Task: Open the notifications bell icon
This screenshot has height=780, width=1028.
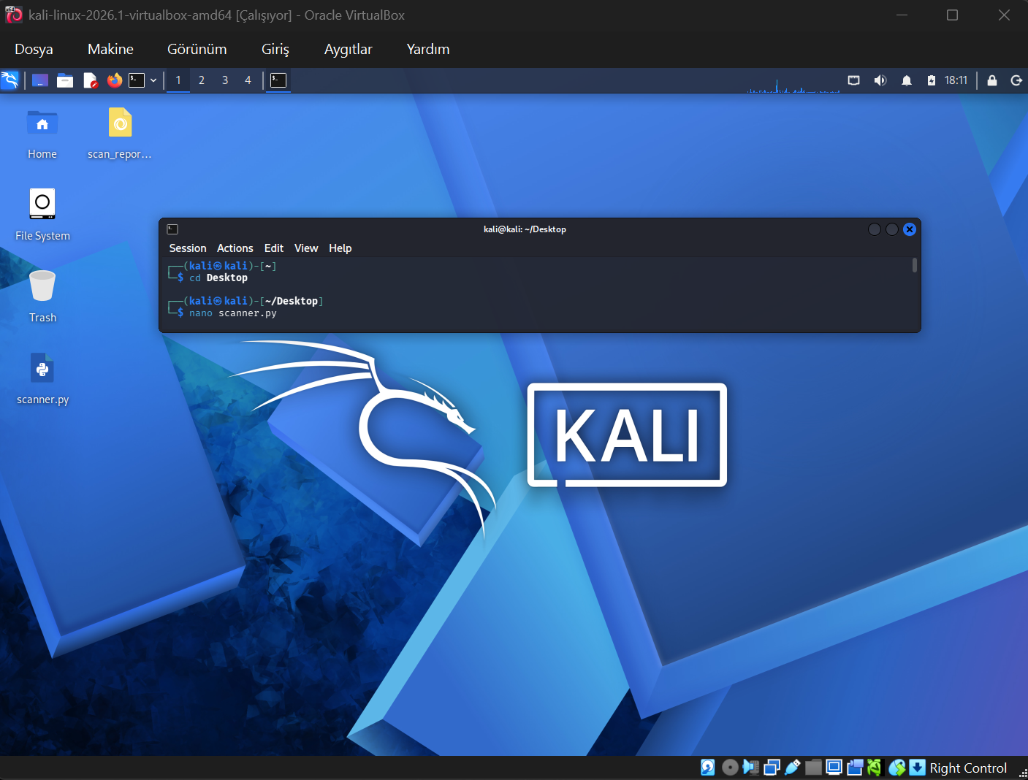Action: click(907, 80)
